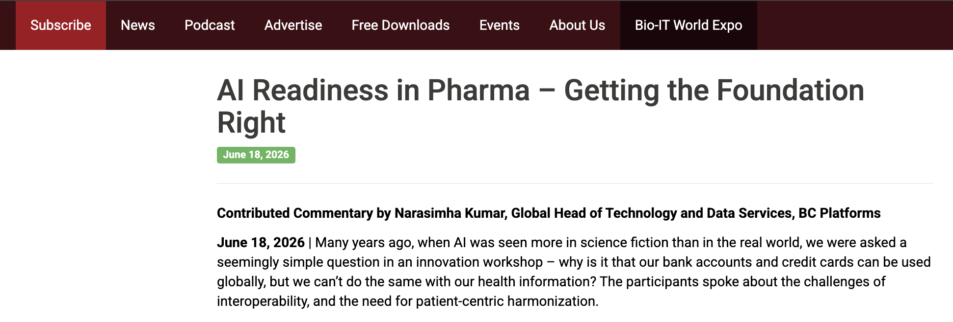Open the Free Downloads page
Viewport: 953px width, 322px height.
pyautogui.click(x=400, y=25)
